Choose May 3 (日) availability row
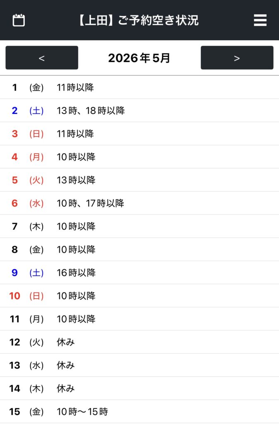The height and width of the screenshot is (424, 279). pyautogui.click(x=139, y=134)
